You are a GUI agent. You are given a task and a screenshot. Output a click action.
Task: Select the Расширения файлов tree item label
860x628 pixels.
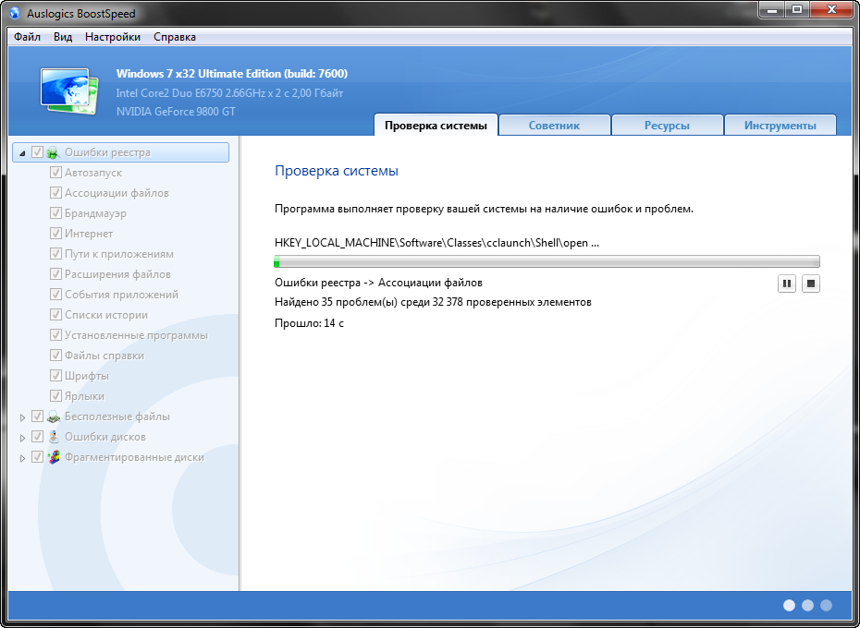118,274
